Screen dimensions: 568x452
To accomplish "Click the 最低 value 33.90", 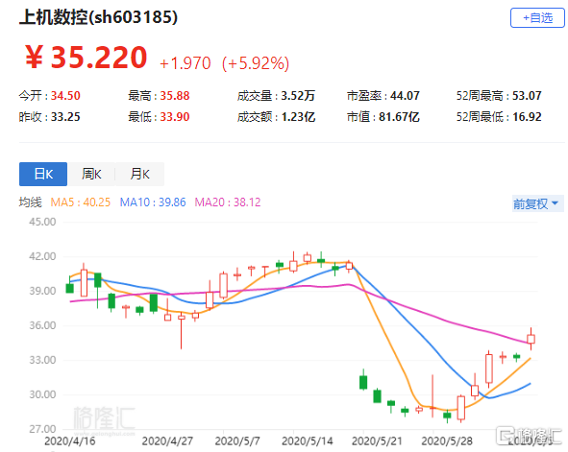I will click(175, 117).
